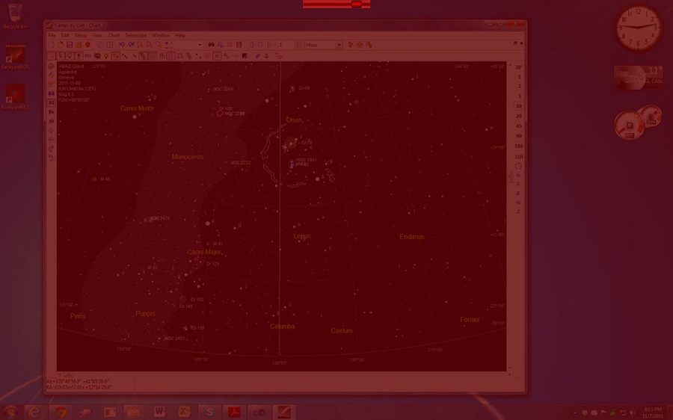Image resolution: width=673 pixels, height=420 pixels.
Task: Select the EQ equatorial coordinates button
Action: coord(52,93)
